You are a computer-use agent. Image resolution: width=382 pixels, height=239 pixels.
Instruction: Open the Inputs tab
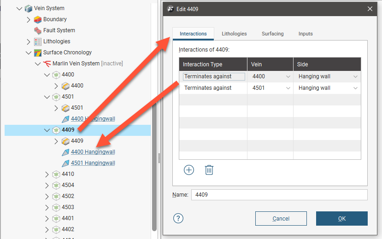(306, 34)
